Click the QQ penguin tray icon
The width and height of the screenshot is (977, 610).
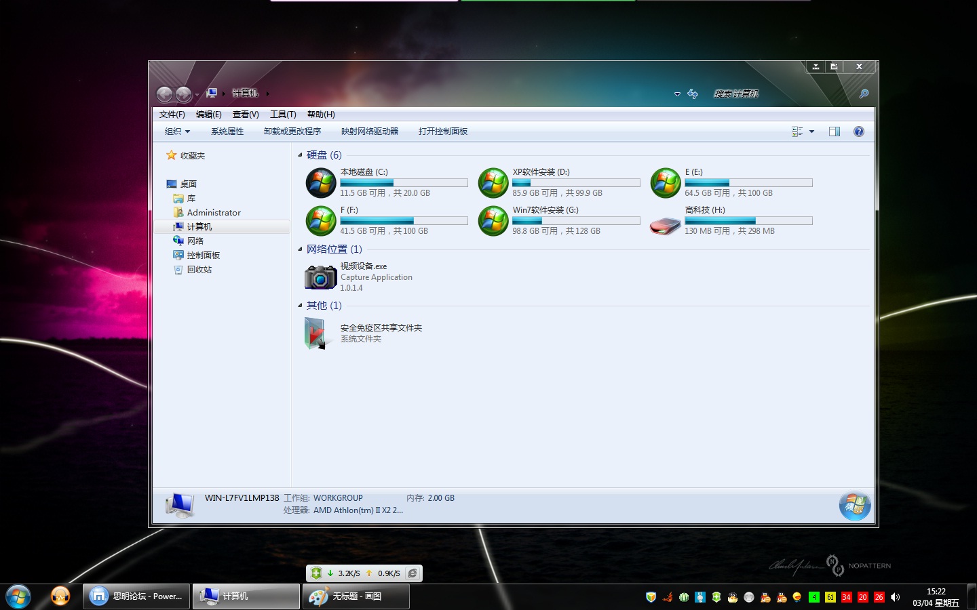tap(733, 597)
